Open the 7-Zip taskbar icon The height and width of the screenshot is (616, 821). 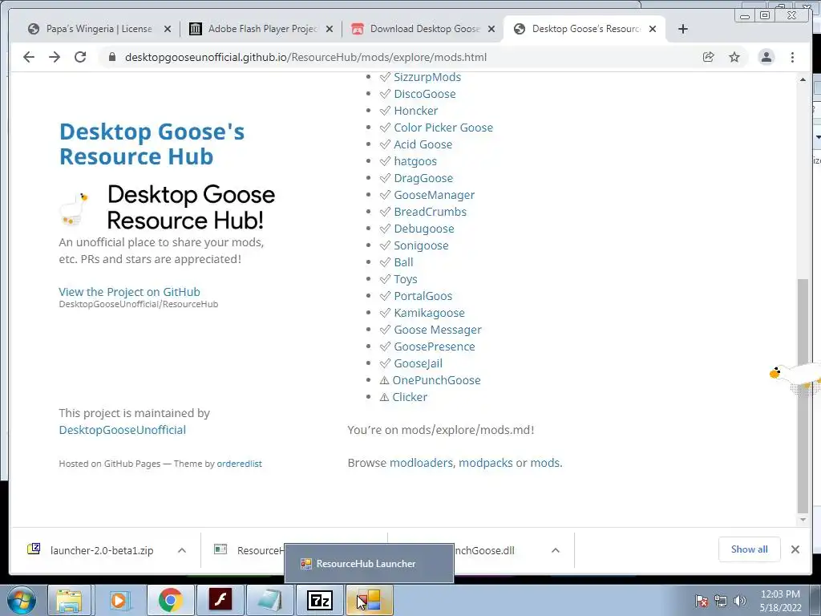[x=320, y=600]
